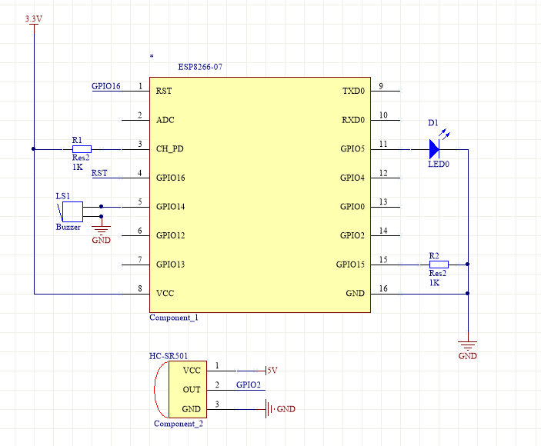Select the Component_1 comment label
Image resolution: width=541 pixels, height=446 pixels.
click(x=174, y=318)
